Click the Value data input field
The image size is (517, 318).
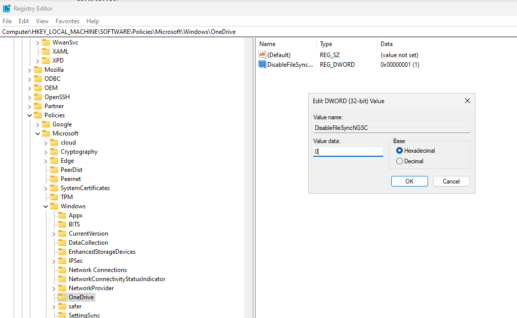click(x=348, y=151)
